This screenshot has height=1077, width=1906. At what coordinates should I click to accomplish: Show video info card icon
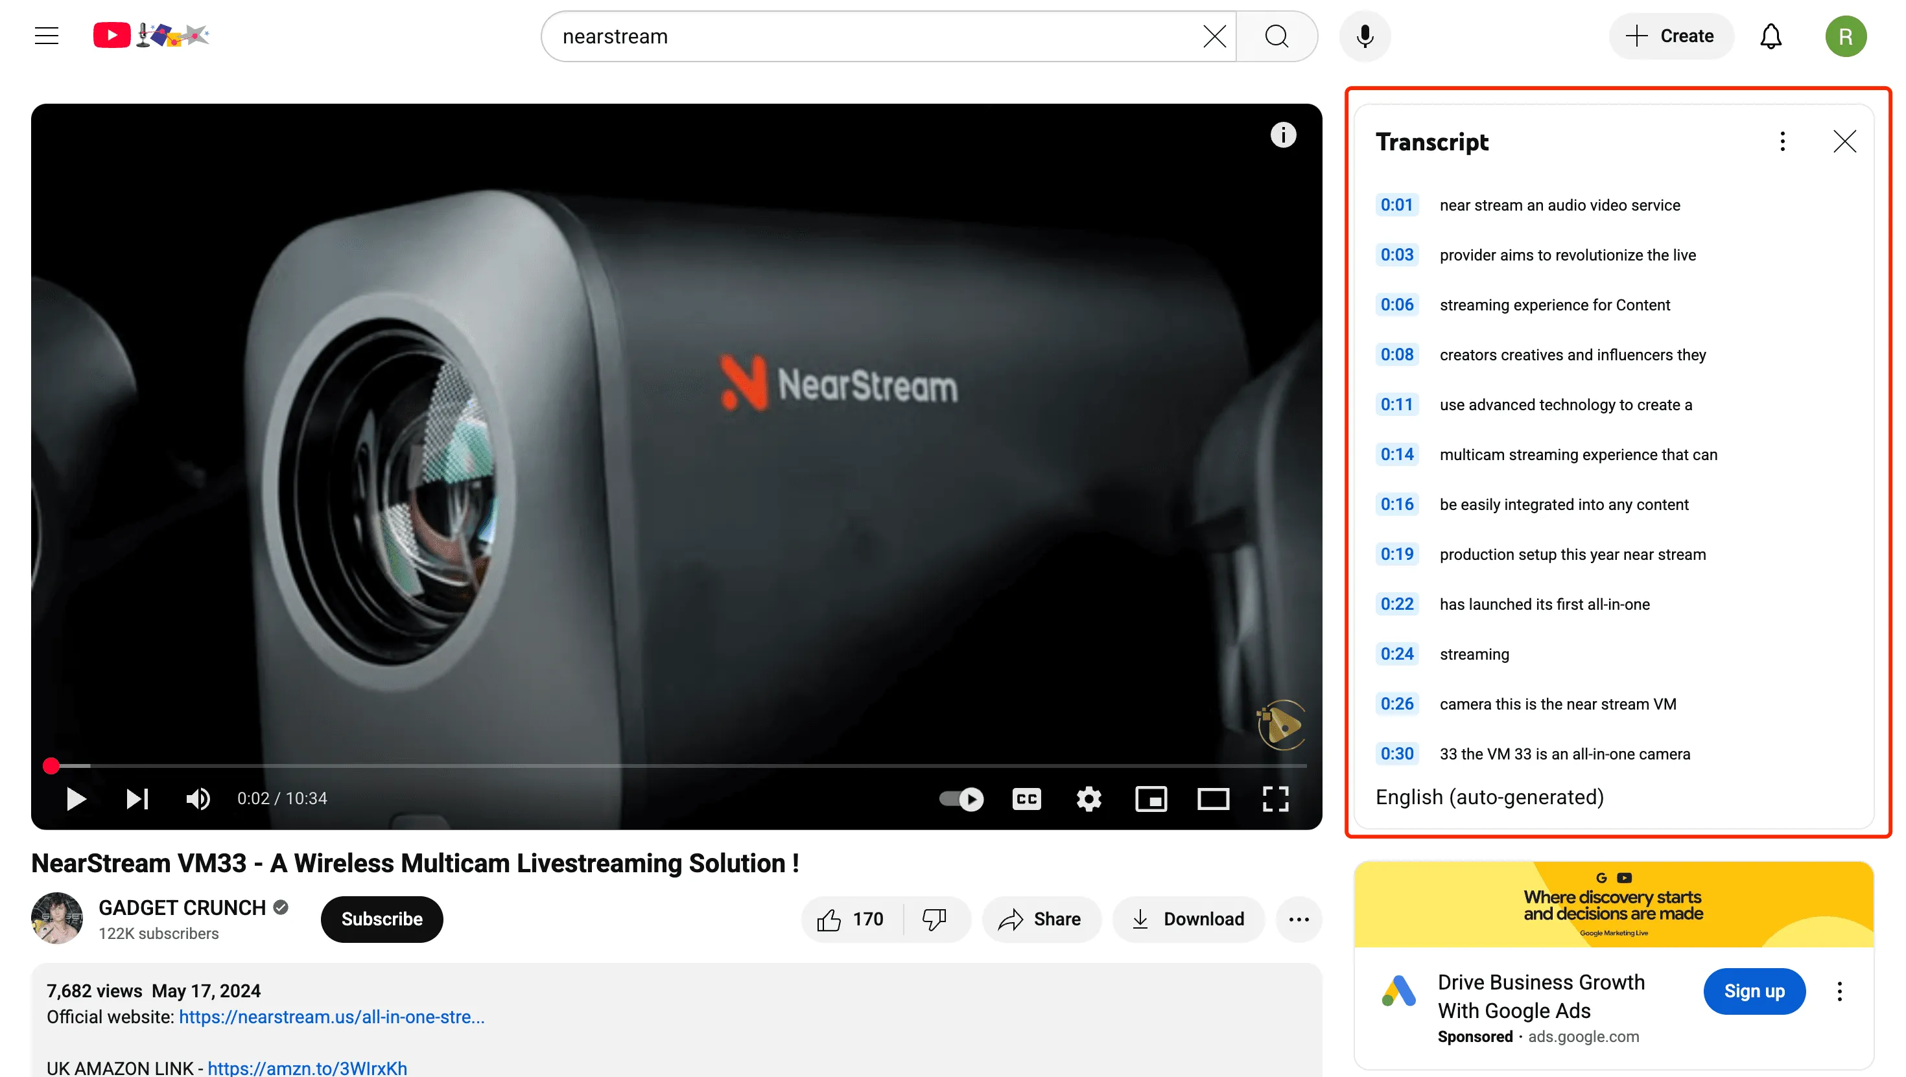point(1283,135)
